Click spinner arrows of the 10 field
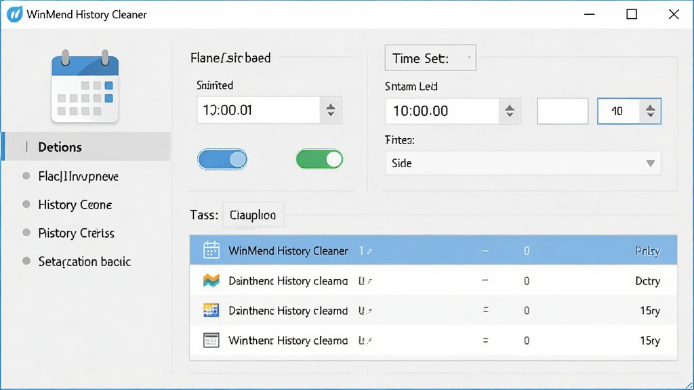This screenshot has width=694, height=390. (650, 111)
